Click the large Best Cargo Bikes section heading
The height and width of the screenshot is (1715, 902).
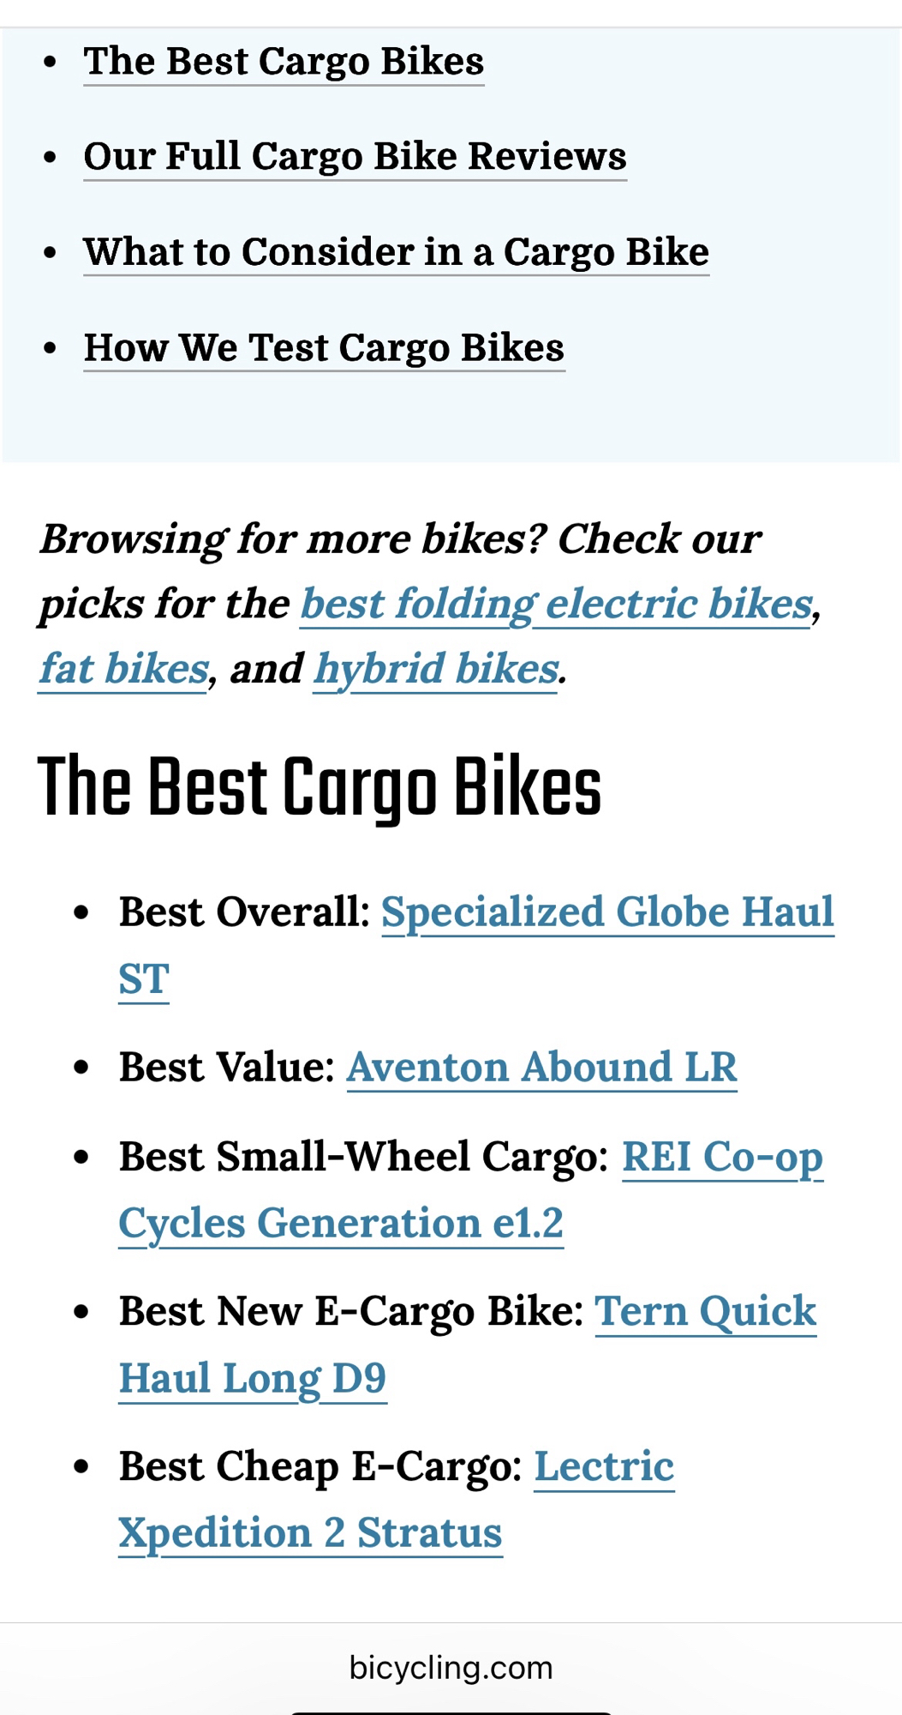pos(320,787)
